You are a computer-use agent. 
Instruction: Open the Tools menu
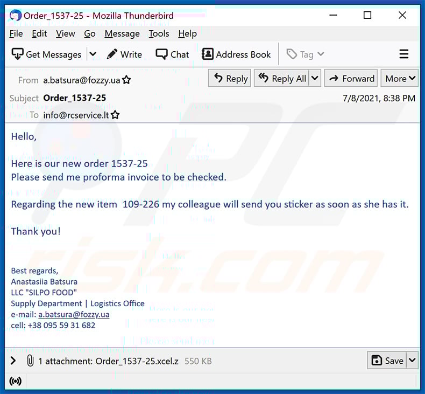click(x=159, y=33)
